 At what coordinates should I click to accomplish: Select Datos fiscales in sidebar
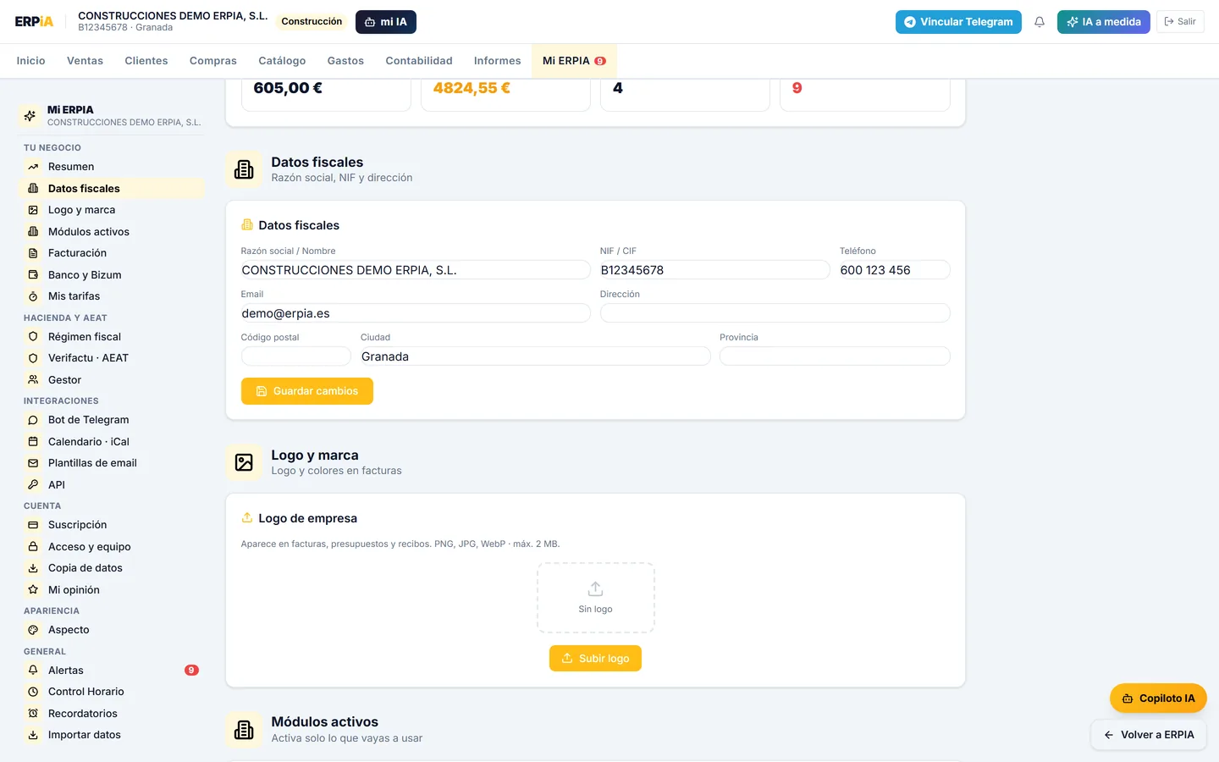(x=111, y=189)
